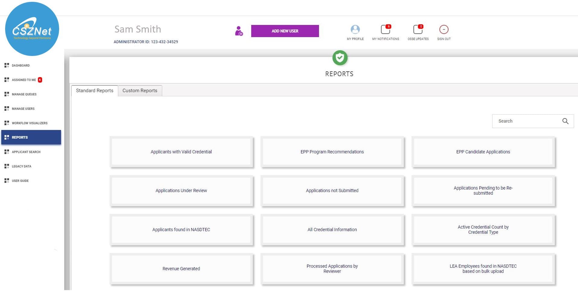
Task: Open Workflow Visualizers menu item
Action: (x=30, y=123)
